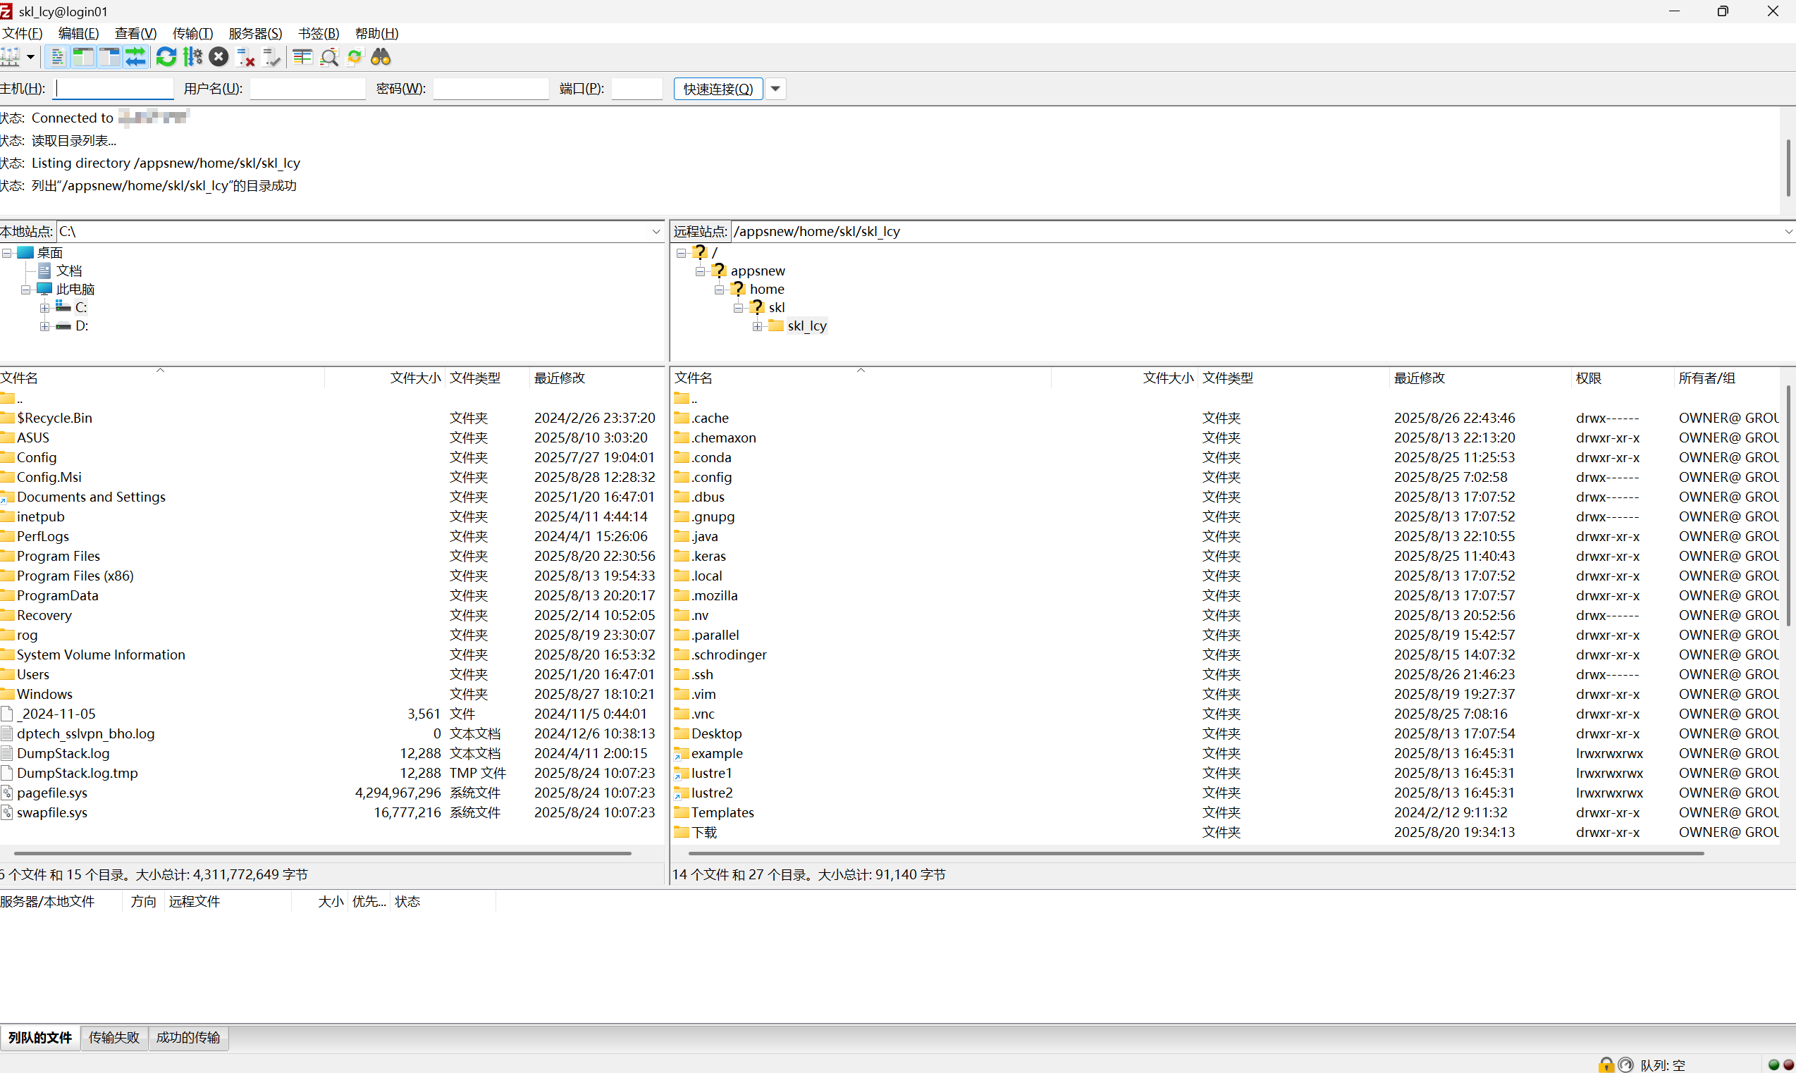Search remote files with binoculars icon
The height and width of the screenshot is (1073, 1796).
coord(381,56)
